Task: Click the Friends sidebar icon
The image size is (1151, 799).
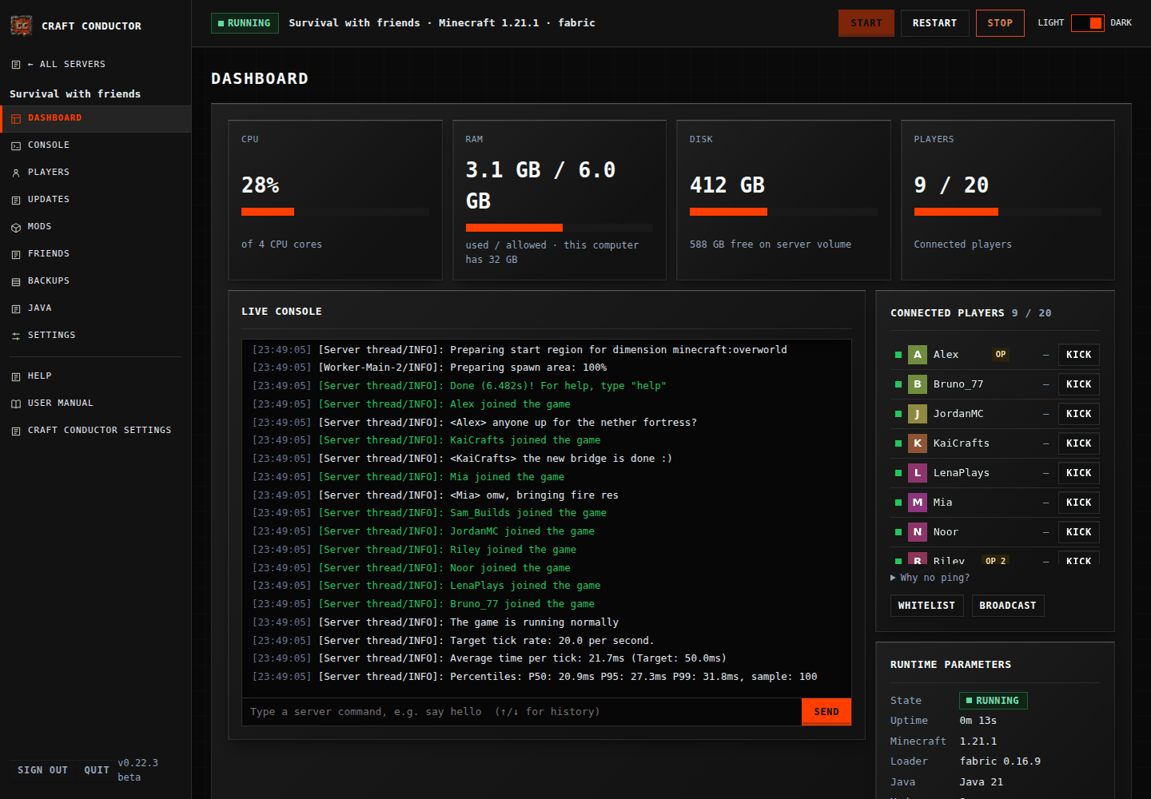Action: pos(16,254)
